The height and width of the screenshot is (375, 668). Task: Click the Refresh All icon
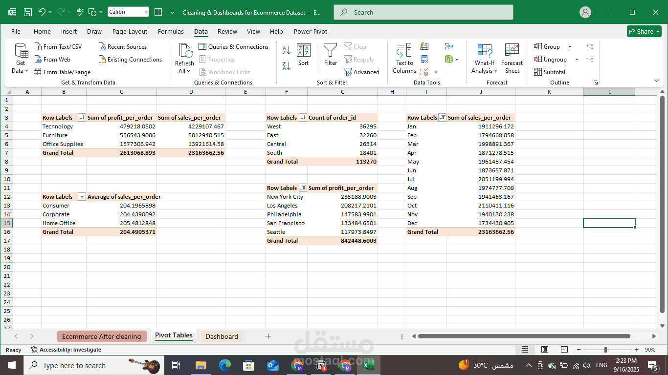click(184, 59)
